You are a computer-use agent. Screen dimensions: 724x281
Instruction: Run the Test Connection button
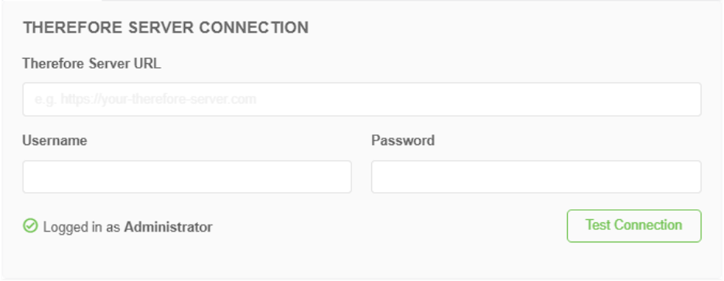[x=634, y=225]
